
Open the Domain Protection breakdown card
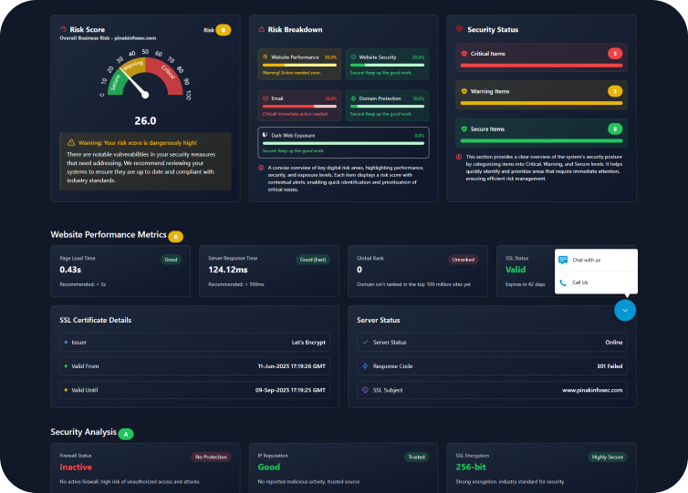(388, 106)
